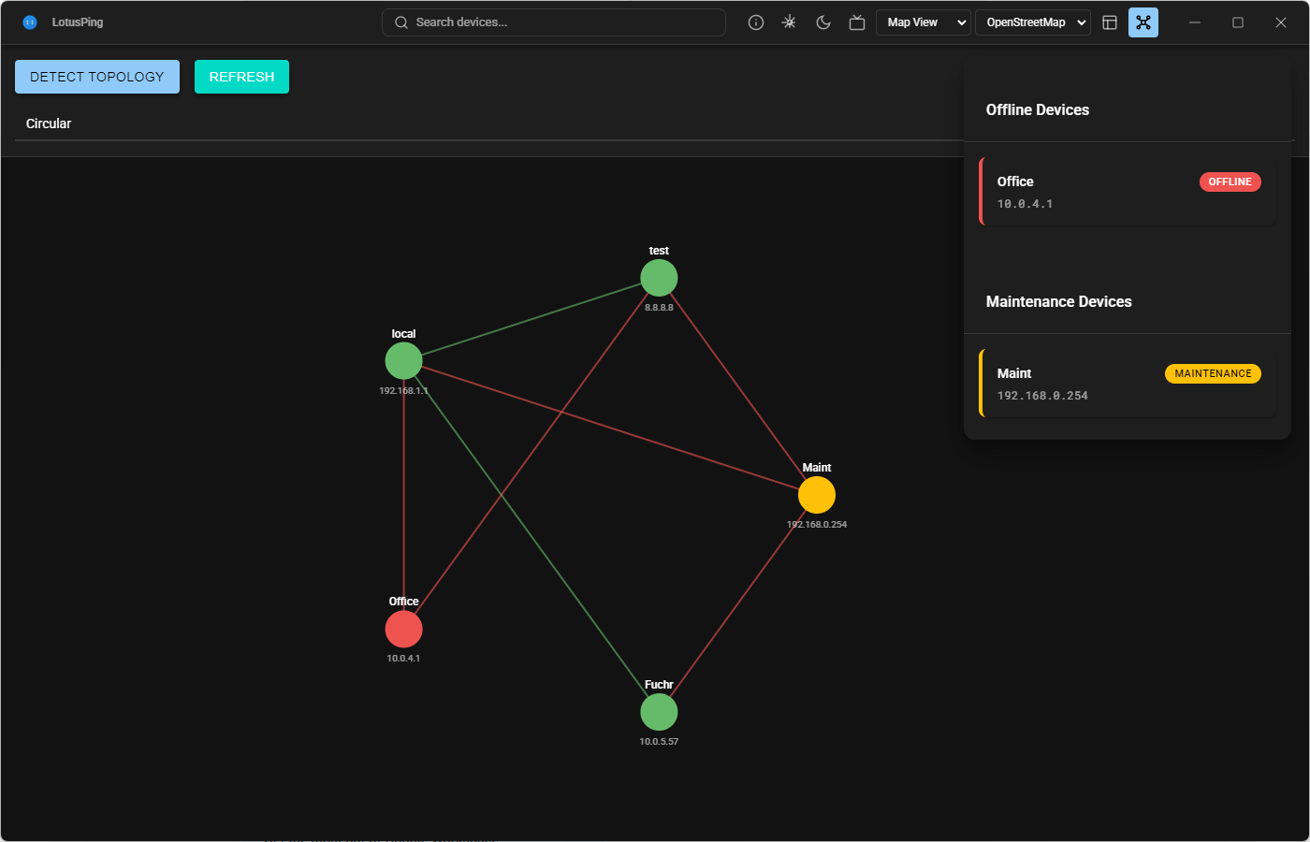Open the Circular layout selector
The height and width of the screenshot is (842, 1310).
[x=49, y=123]
